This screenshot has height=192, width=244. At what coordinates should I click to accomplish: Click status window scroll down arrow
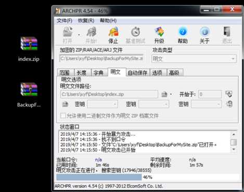click(234, 149)
